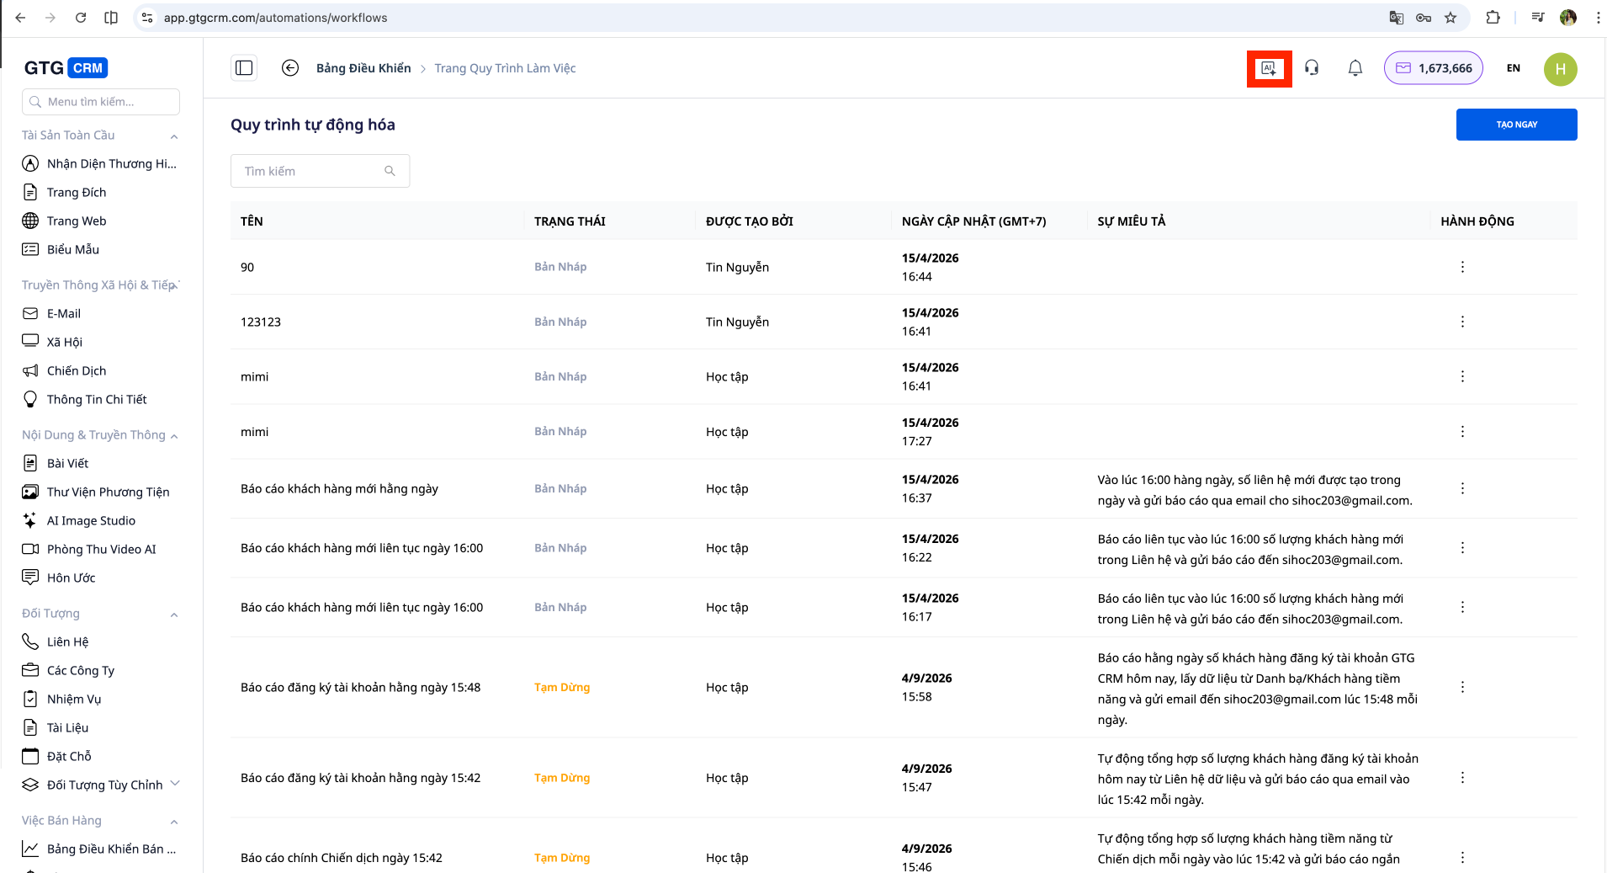Click the headset support icon
Image resolution: width=1607 pixels, height=873 pixels.
pyautogui.click(x=1312, y=68)
